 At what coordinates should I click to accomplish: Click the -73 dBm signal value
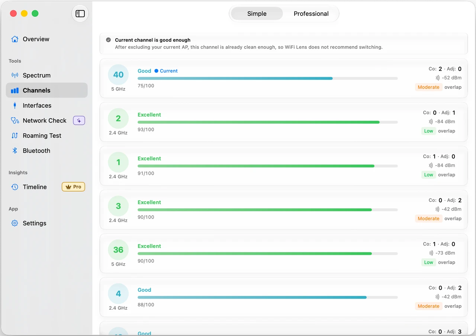[445, 253]
